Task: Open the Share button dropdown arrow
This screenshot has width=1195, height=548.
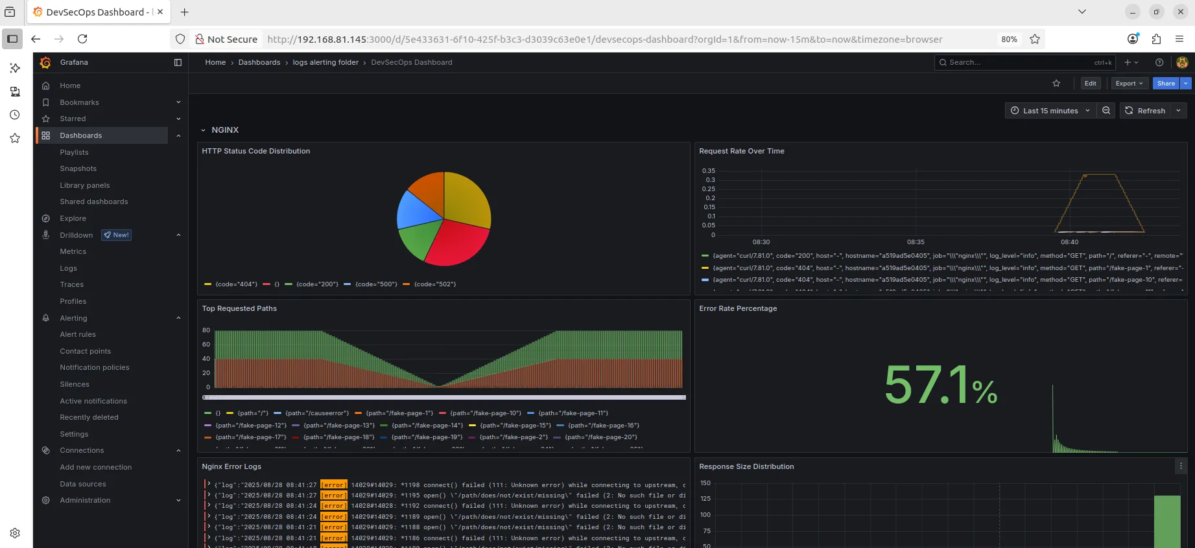Action: point(1185,83)
